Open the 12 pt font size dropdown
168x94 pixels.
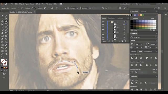142,44
